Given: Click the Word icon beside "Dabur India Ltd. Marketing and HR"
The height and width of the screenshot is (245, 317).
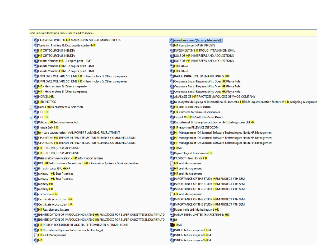Looking at the screenshot, I should pyautogui.click(x=172, y=209).
